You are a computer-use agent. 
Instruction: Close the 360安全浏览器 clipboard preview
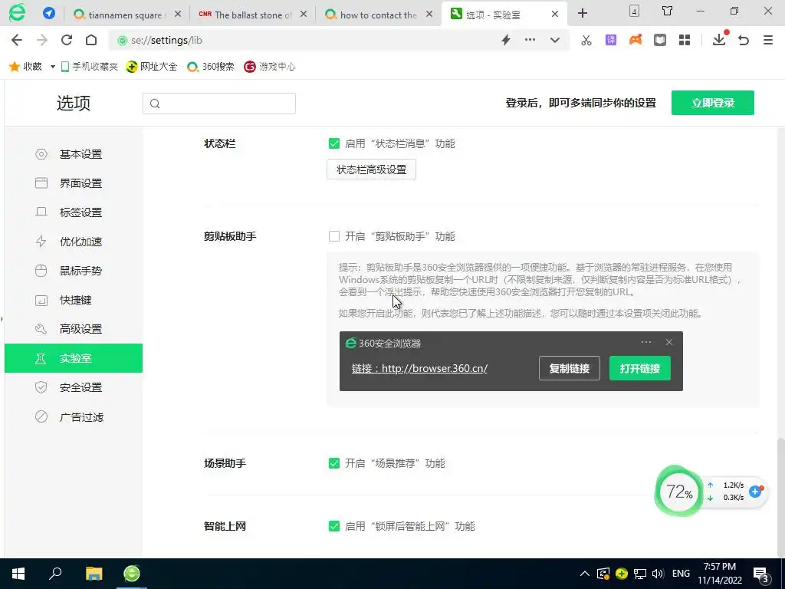[x=668, y=342]
